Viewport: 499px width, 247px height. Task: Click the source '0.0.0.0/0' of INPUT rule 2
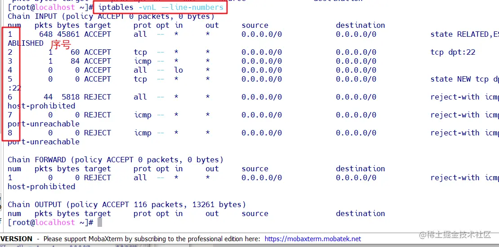262,52
